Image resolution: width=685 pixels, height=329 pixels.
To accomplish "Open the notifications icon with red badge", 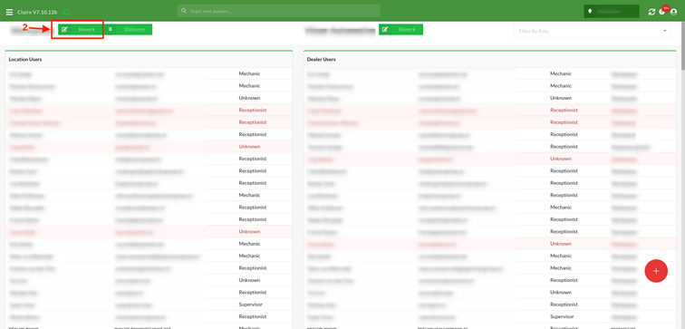I will [x=663, y=11].
